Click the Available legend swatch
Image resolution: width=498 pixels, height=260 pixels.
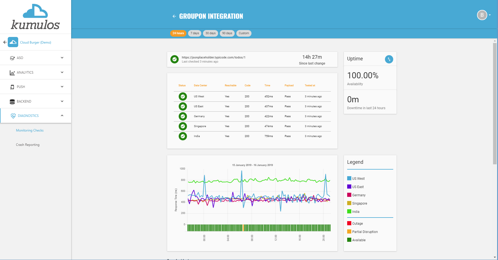pos(349,240)
